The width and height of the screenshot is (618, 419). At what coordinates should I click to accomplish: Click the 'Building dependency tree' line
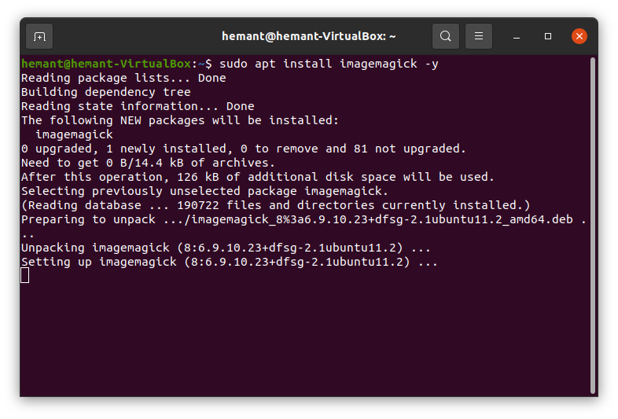pyautogui.click(x=105, y=92)
